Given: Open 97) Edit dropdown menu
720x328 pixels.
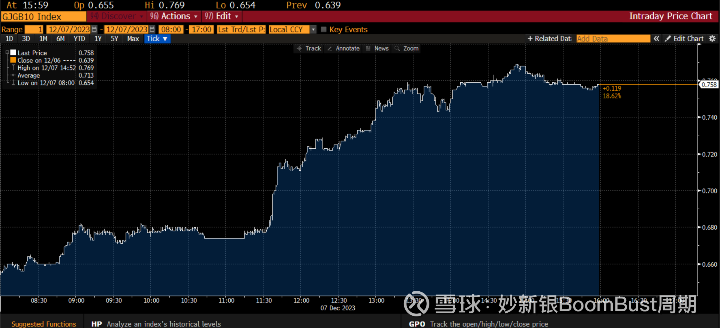Looking at the screenshot, I should point(222,16).
